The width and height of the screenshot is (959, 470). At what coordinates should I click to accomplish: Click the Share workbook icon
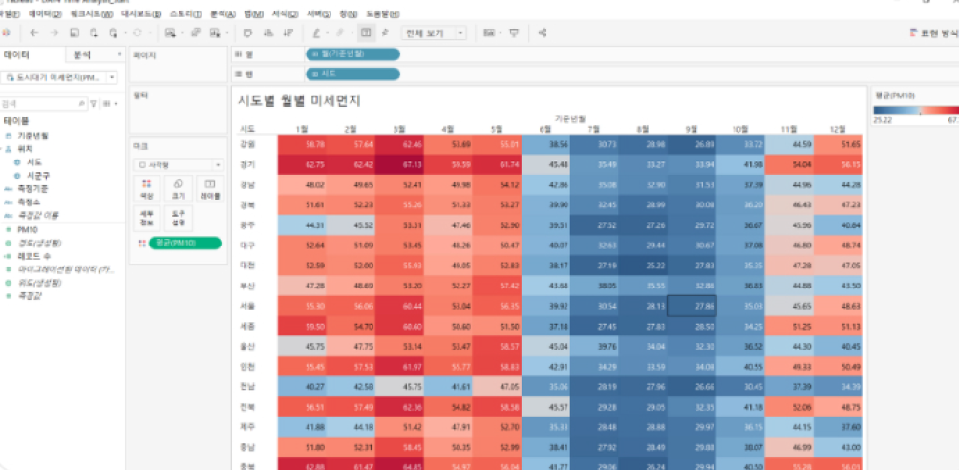point(543,33)
